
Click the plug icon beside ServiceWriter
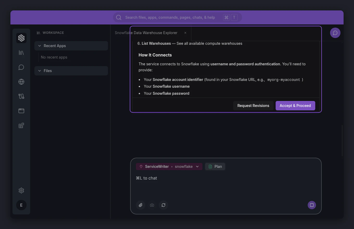pos(141,167)
